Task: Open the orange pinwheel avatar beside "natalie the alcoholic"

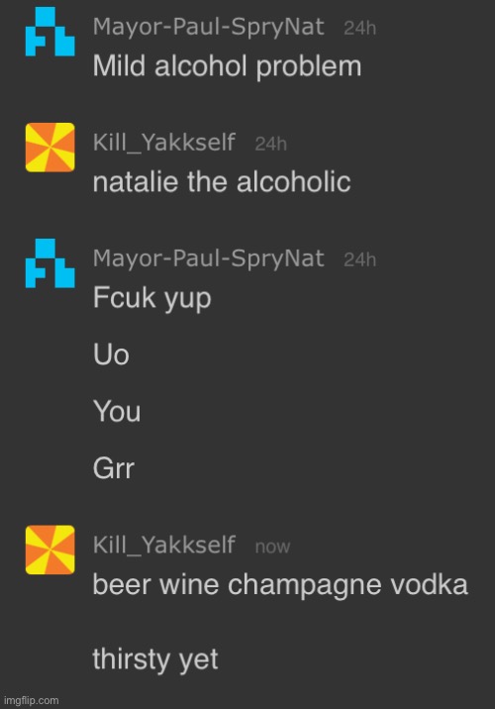Action: pos(50,148)
